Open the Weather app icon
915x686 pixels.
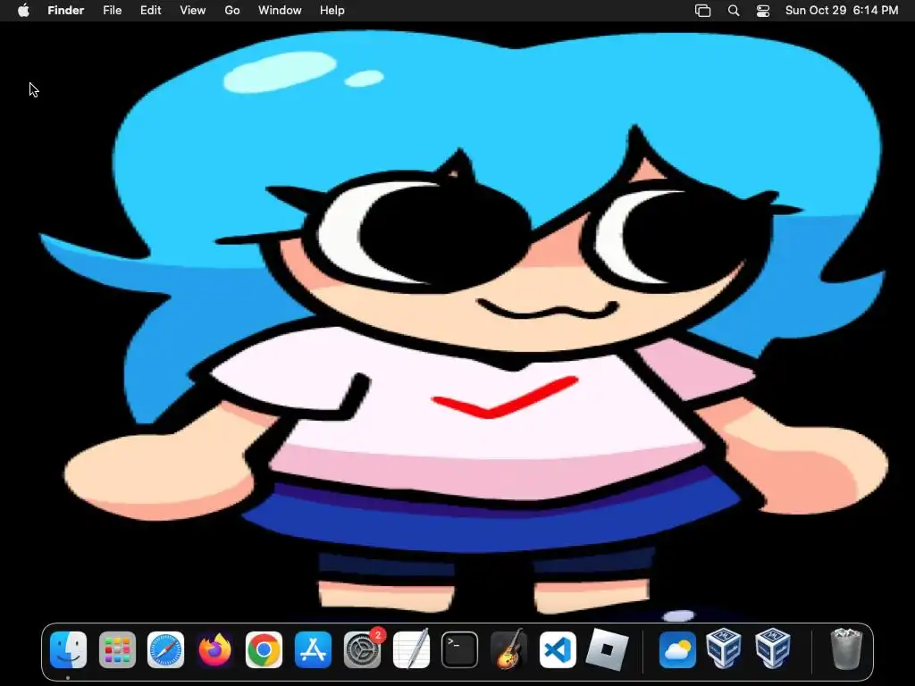(x=677, y=650)
